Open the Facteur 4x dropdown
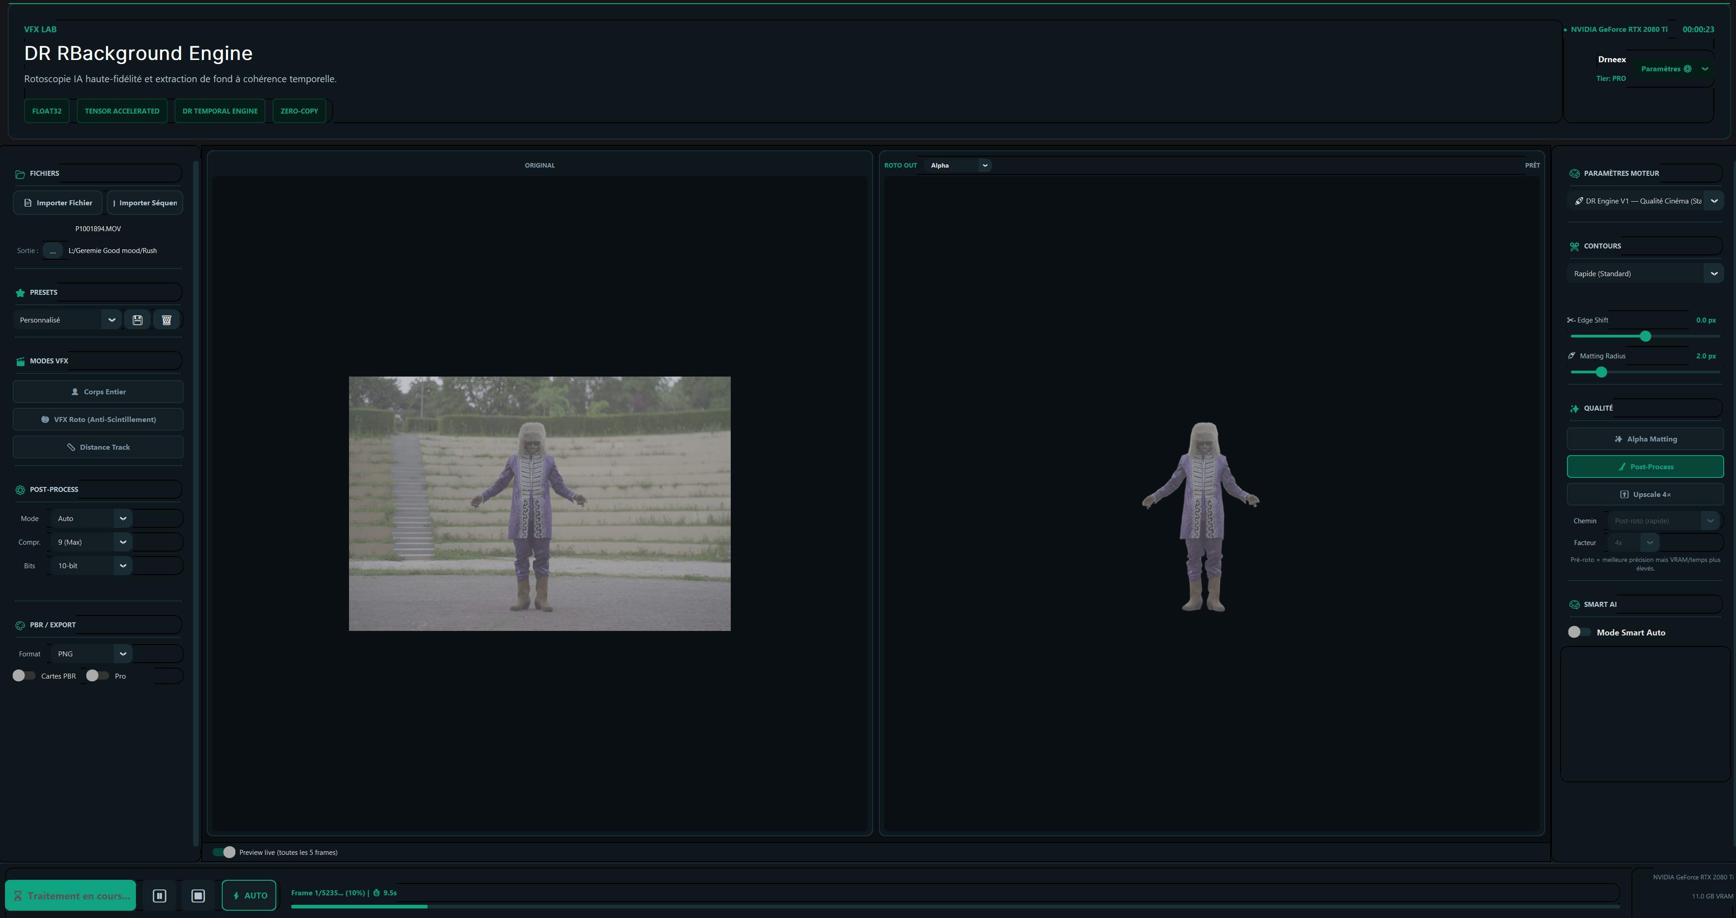 1633,543
